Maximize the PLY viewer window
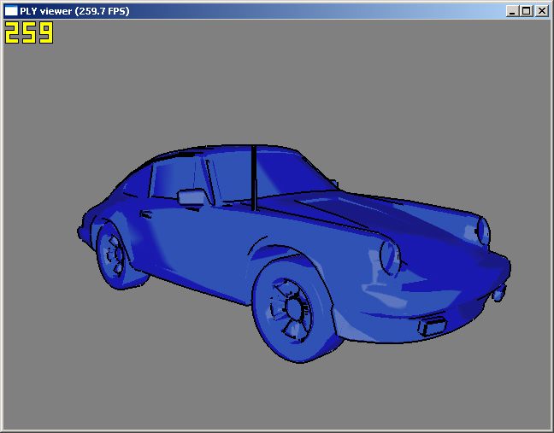The image size is (554, 433). (526, 11)
